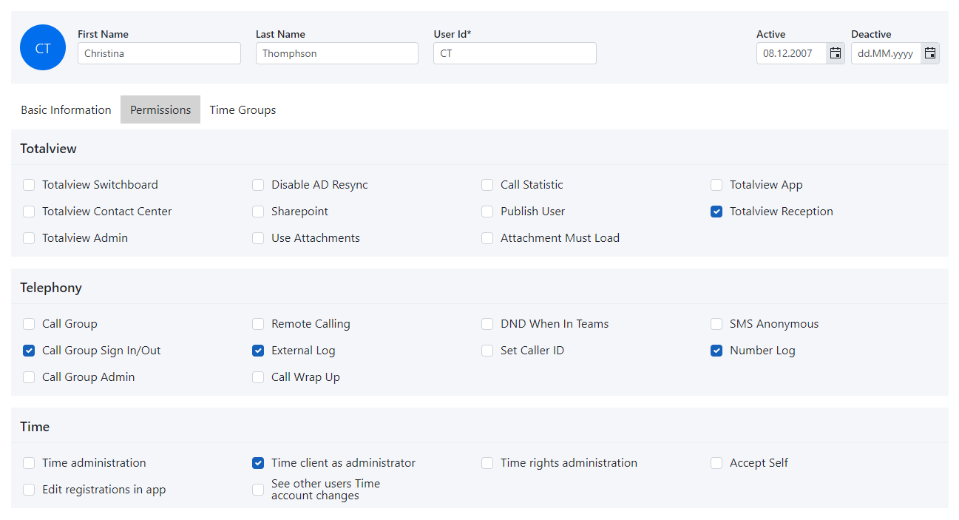
Task: Check the SMS Anonymous box
Action: click(x=716, y=324)
